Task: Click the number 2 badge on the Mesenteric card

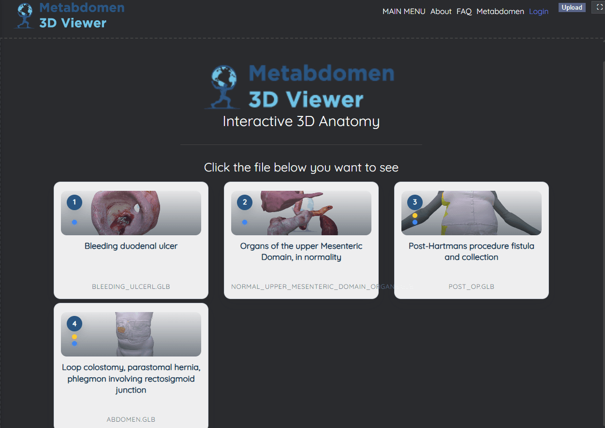Action: point(244,202)
